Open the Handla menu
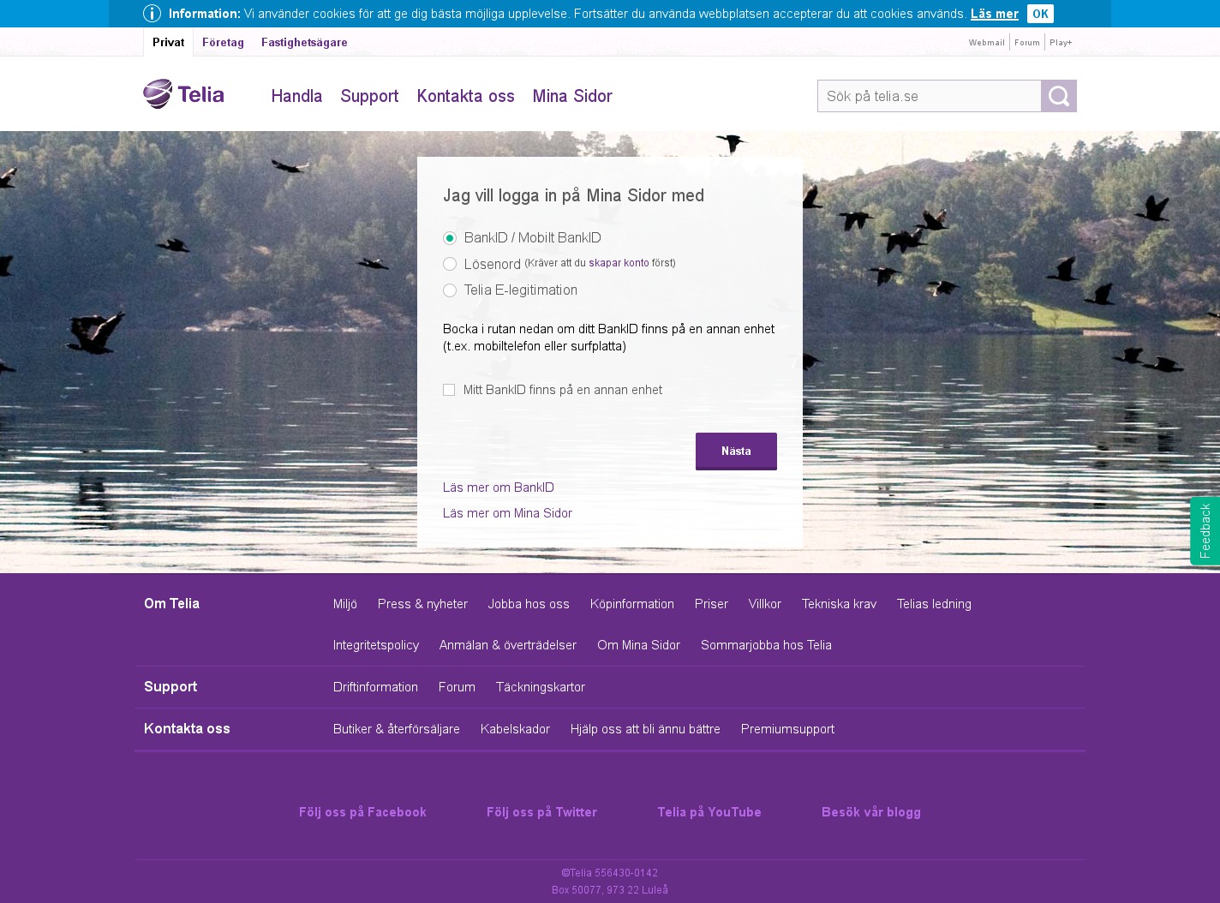This screenshot has width=1220, height=903. click(296, 96)
